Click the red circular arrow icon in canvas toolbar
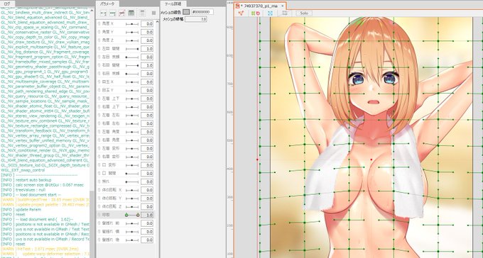This screenshot has height=258, width=483. click(x=258, y=13)
